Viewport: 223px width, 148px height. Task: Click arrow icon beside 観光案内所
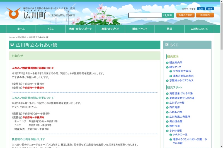[167, 63]
